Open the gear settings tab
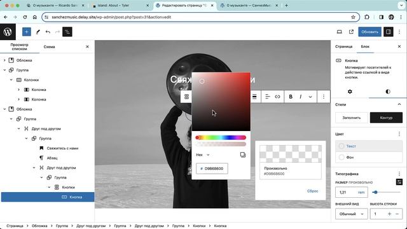Viewport: 407px width, 229px height. click(350, 92)
